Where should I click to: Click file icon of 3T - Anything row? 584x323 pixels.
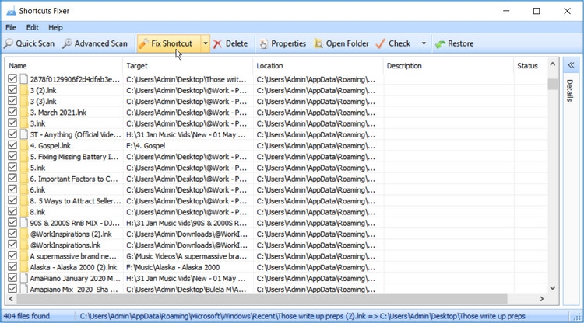(24, 134)
